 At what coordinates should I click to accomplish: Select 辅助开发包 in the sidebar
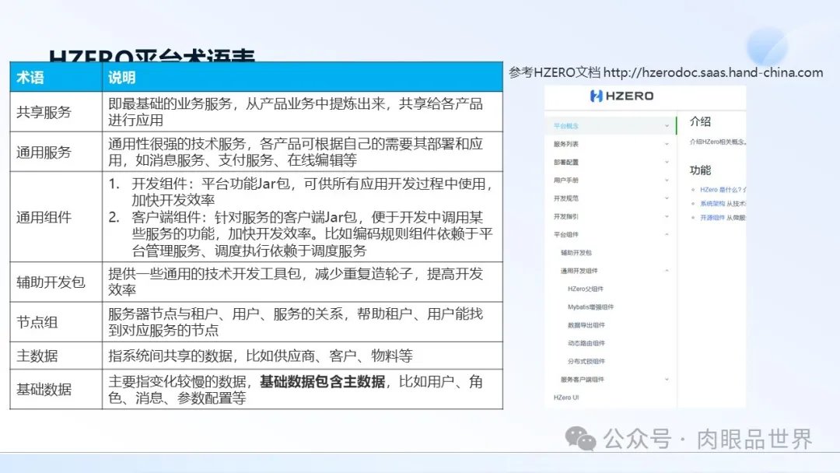[576, 253]
